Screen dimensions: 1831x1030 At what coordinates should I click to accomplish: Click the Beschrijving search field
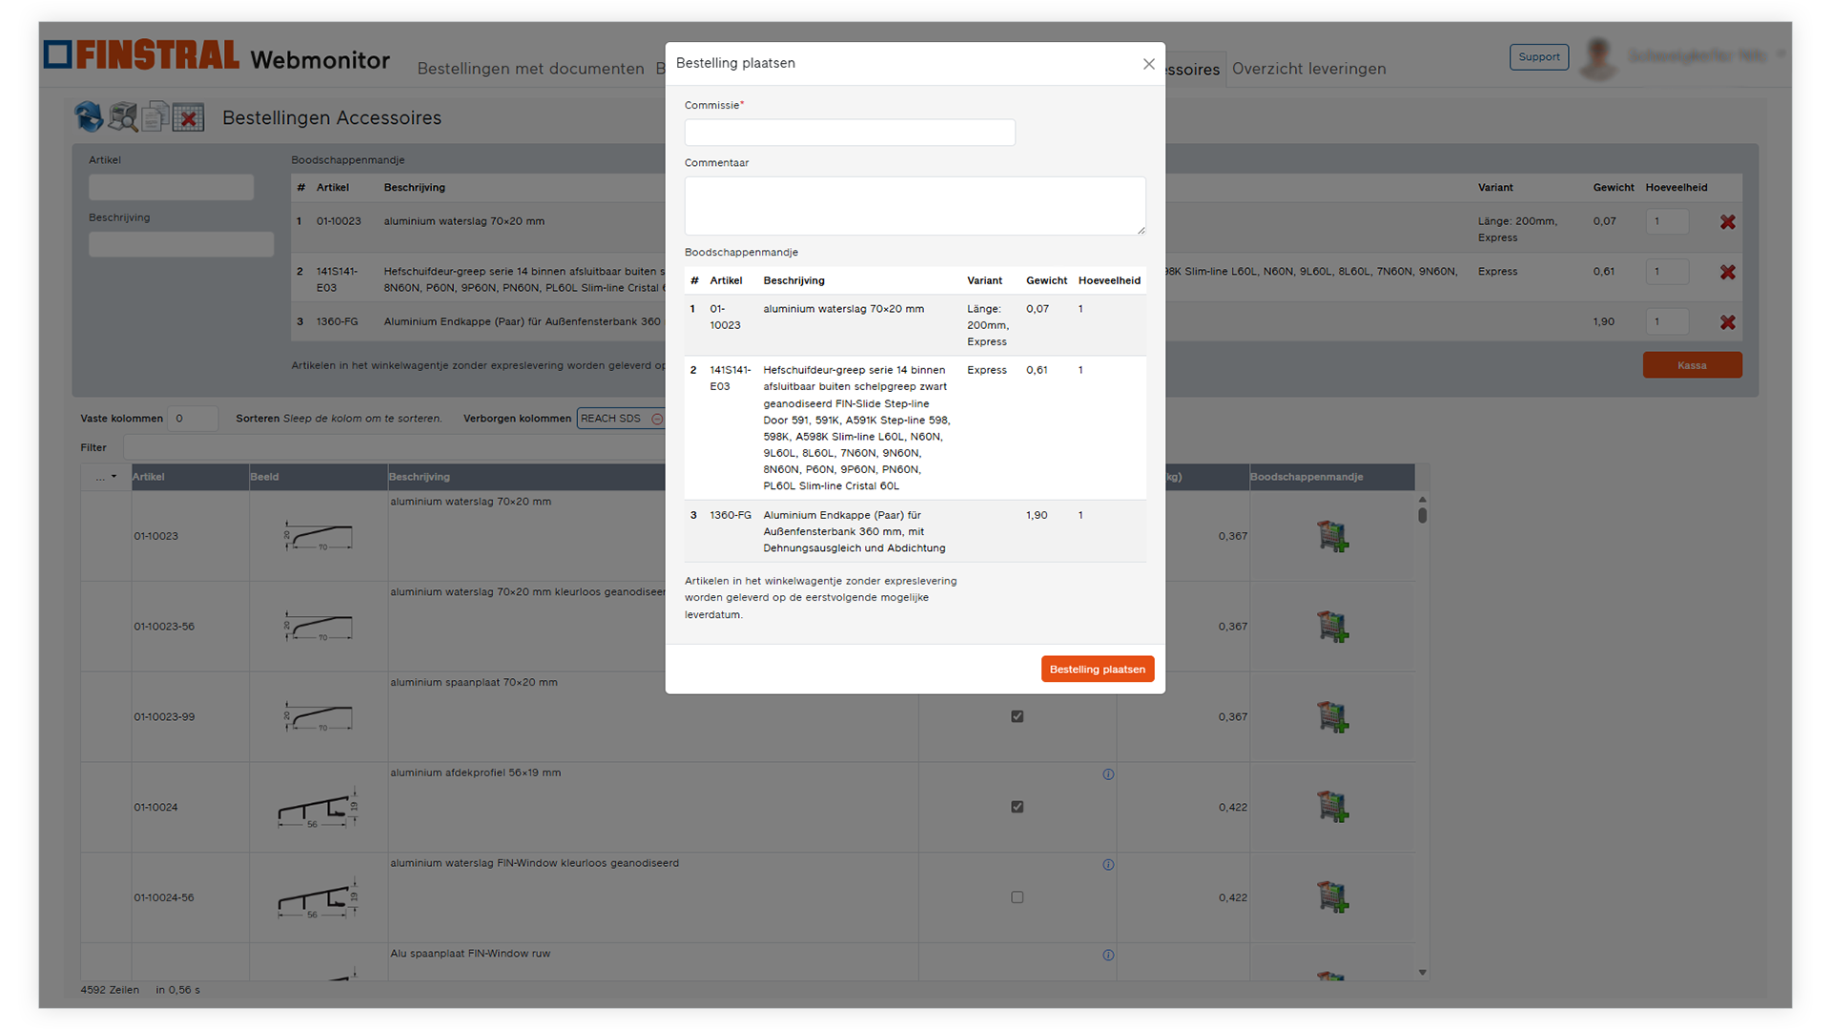coord(181,244)
